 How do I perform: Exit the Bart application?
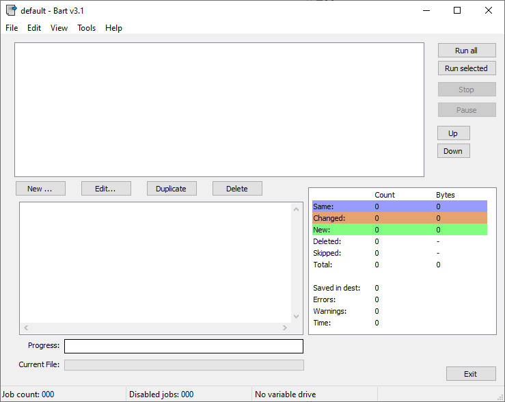click(470, 374)
